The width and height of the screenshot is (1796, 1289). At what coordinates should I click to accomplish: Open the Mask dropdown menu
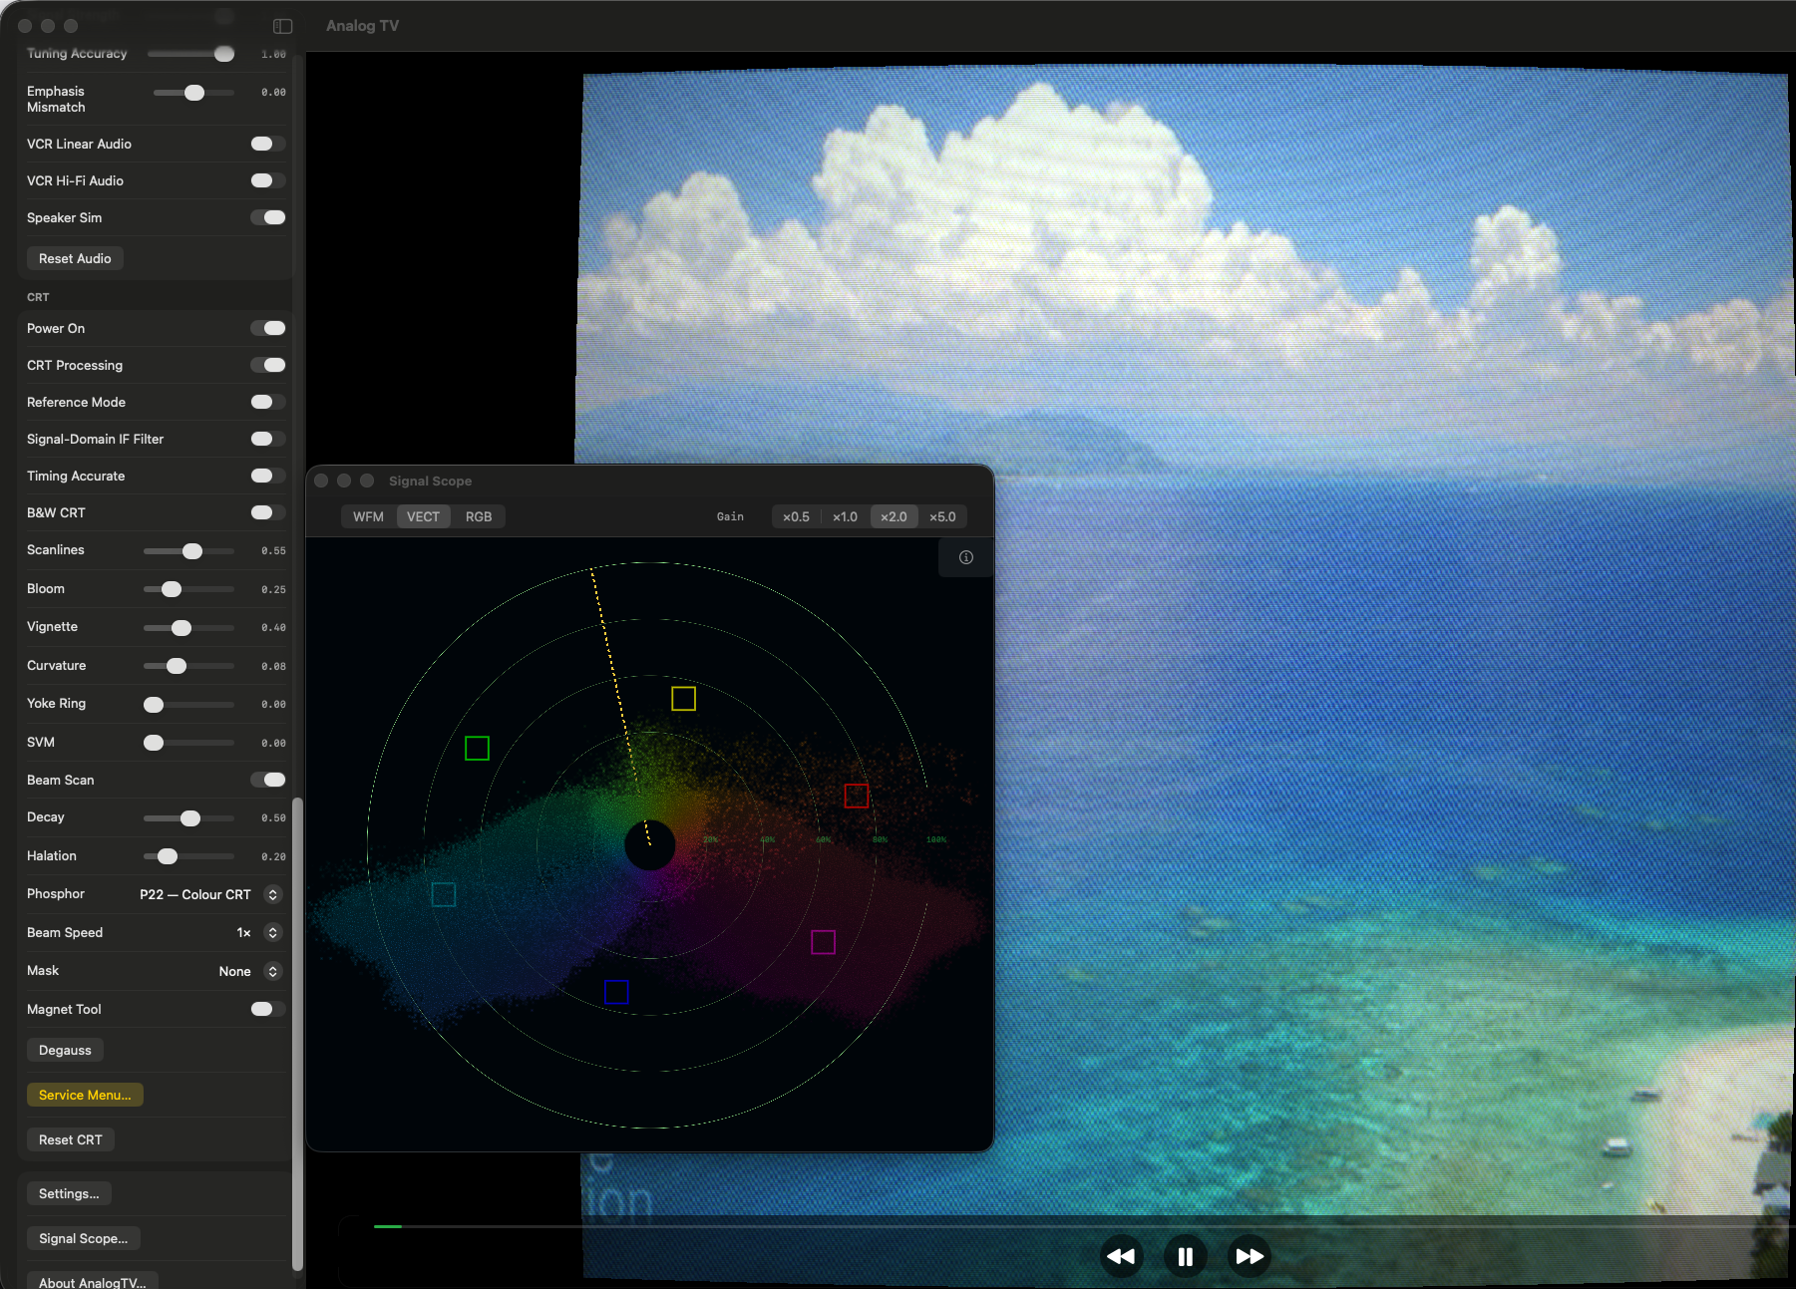(272, 971)
